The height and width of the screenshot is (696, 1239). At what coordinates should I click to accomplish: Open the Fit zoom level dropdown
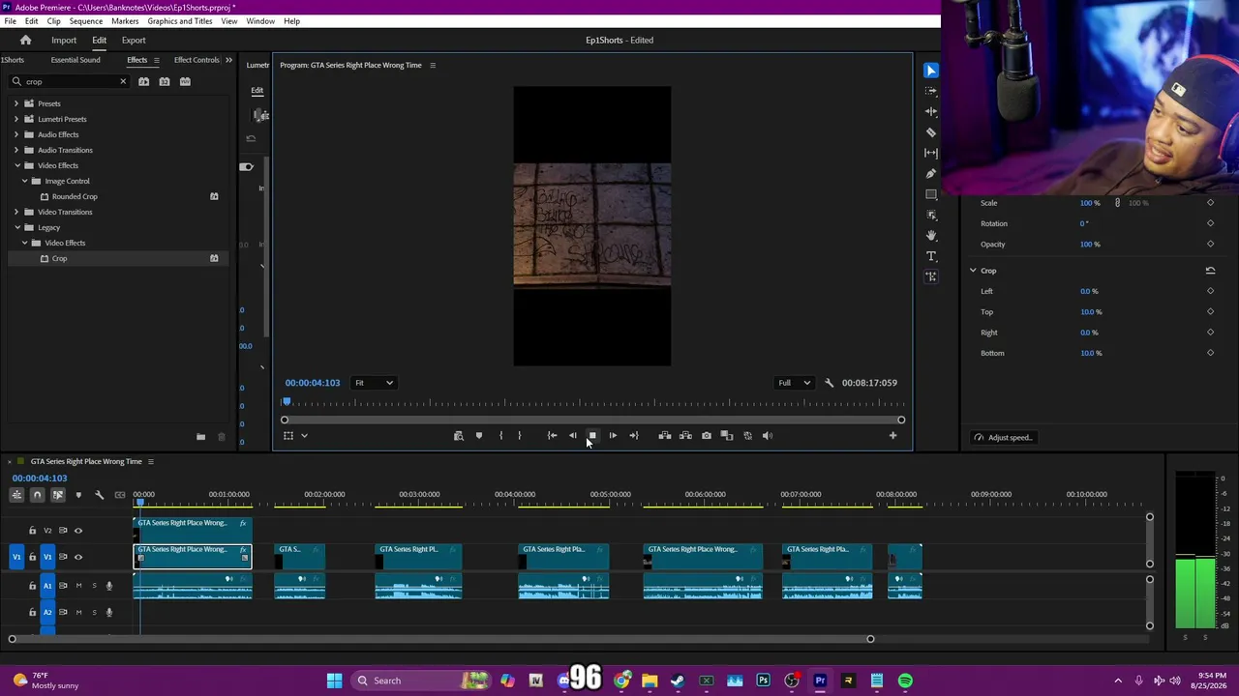click(x=374, y=383)
